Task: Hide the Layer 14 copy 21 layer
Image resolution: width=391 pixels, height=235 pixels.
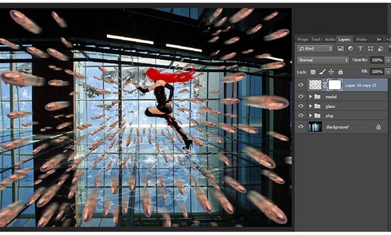Action: (300, 85)
